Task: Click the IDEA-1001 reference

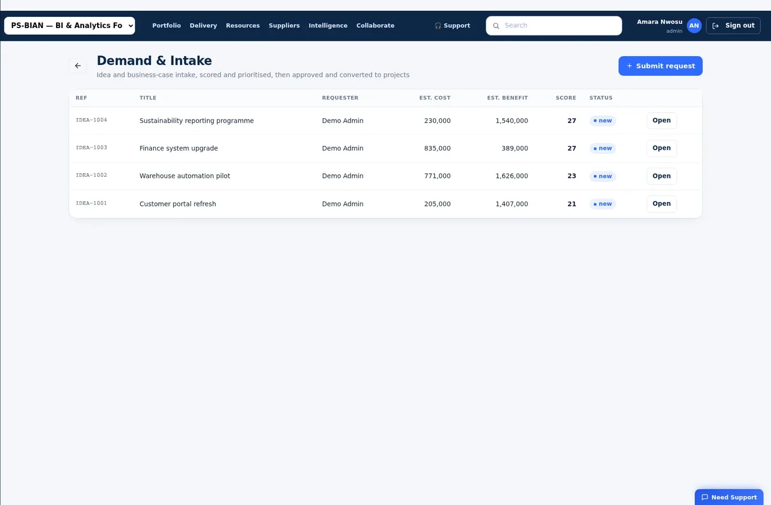Action: point(91,203)
